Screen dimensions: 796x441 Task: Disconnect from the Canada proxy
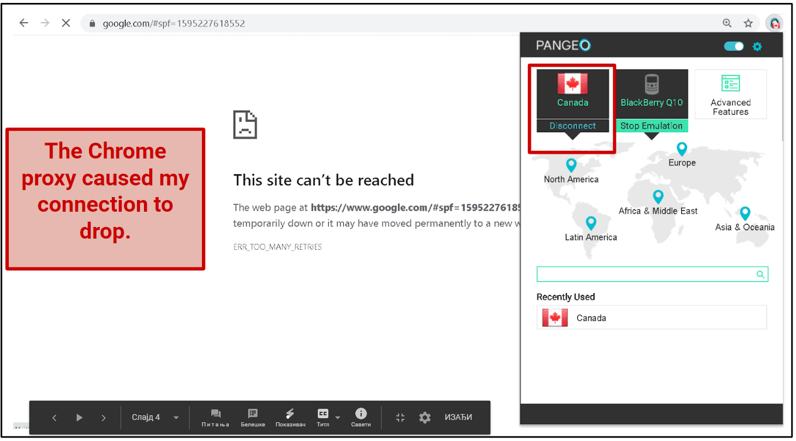572,126
